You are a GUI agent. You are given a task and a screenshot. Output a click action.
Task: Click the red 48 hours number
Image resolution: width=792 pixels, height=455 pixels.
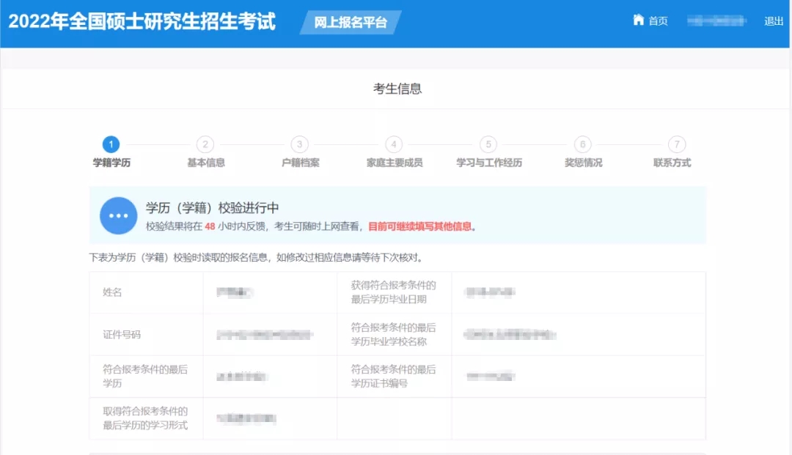[210, 226]
